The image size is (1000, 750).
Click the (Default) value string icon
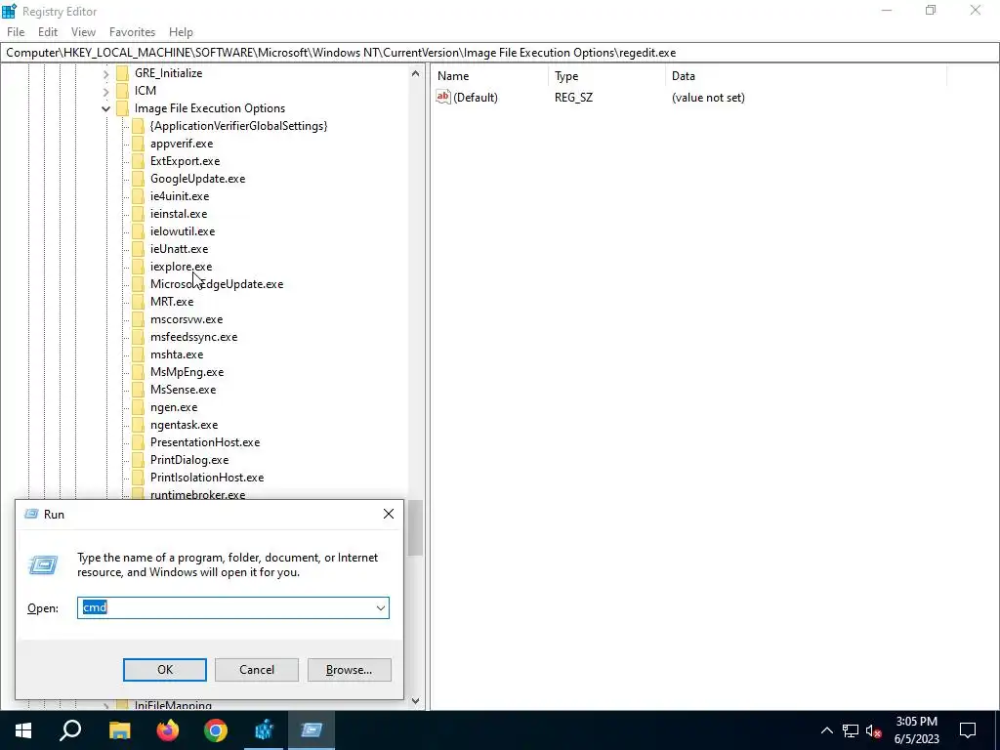(x=442, y=97)
